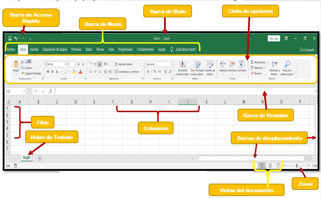
Task: Click the increase decimal icon
Action: [165, 72]
